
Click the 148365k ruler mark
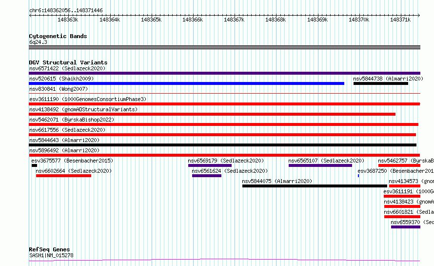coord(151,20)
